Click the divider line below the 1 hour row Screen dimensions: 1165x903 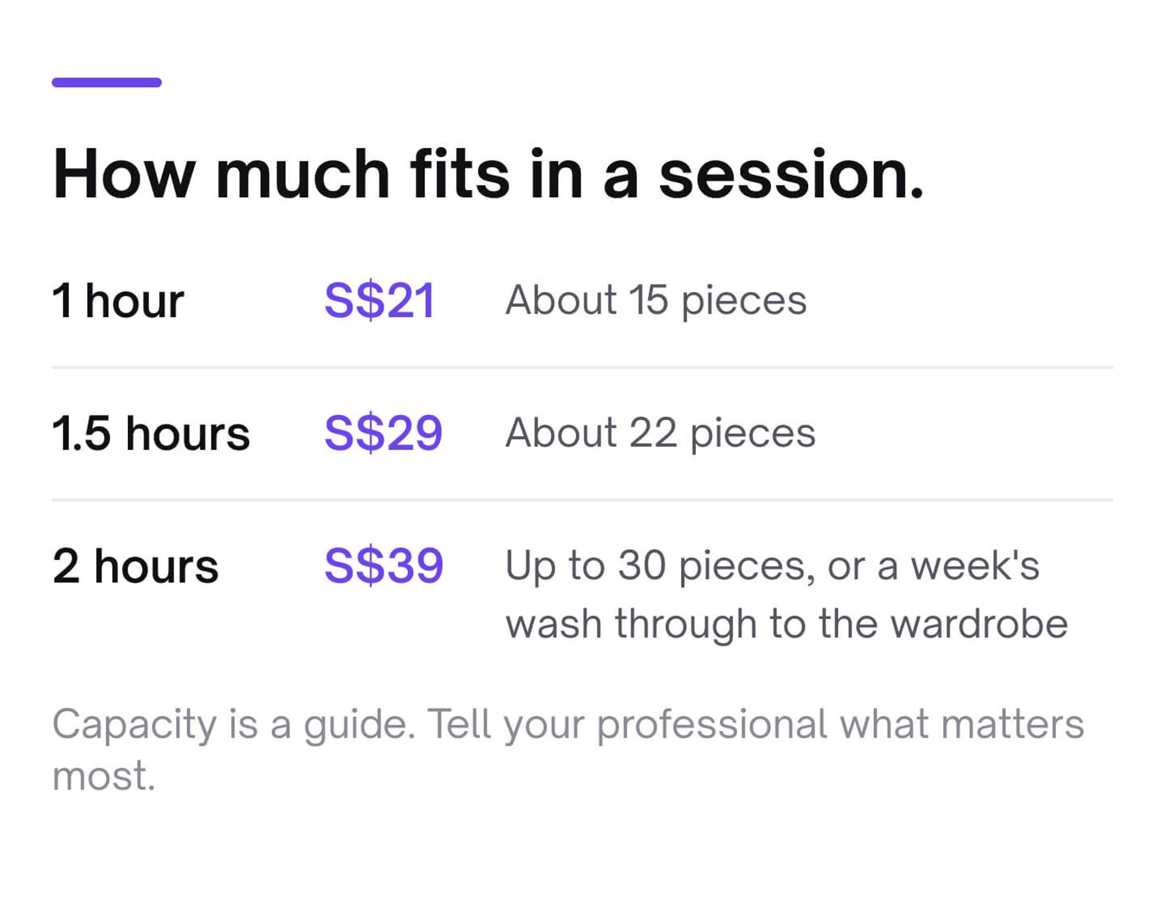582,367
